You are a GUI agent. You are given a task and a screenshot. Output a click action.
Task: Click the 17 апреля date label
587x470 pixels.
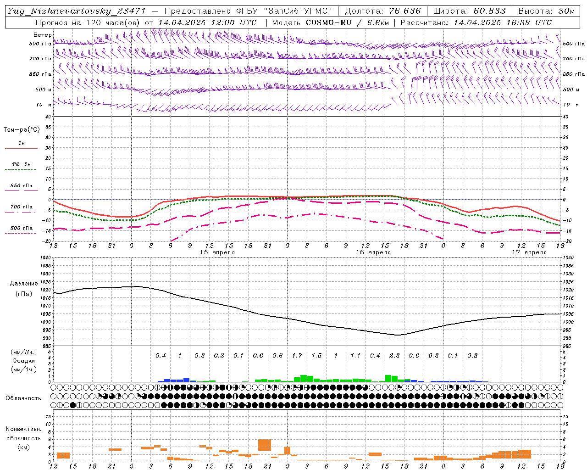(529, 252)
